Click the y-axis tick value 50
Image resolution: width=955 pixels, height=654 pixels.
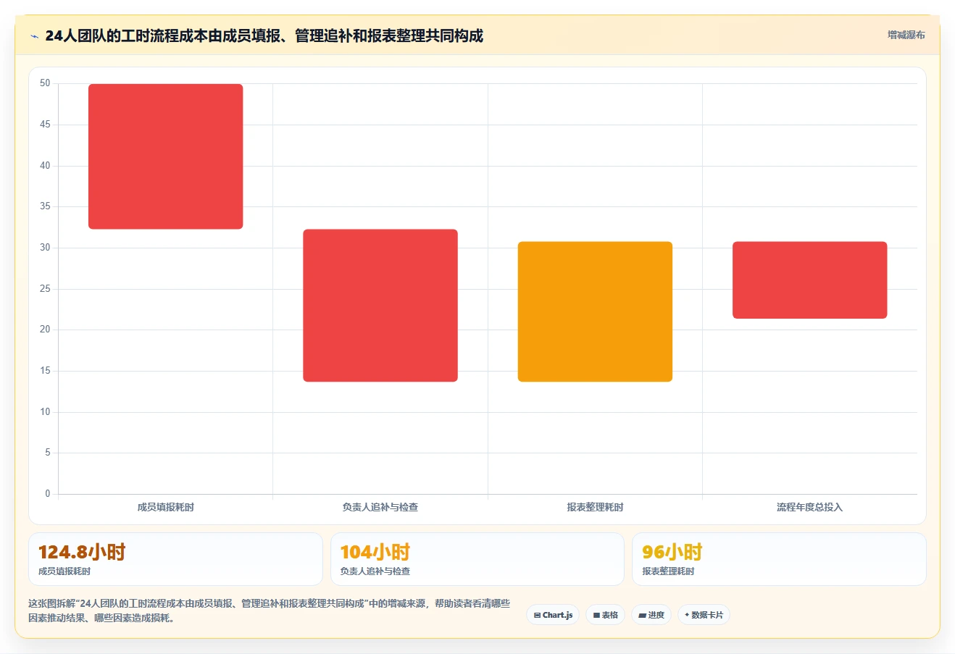click(45, 83)
